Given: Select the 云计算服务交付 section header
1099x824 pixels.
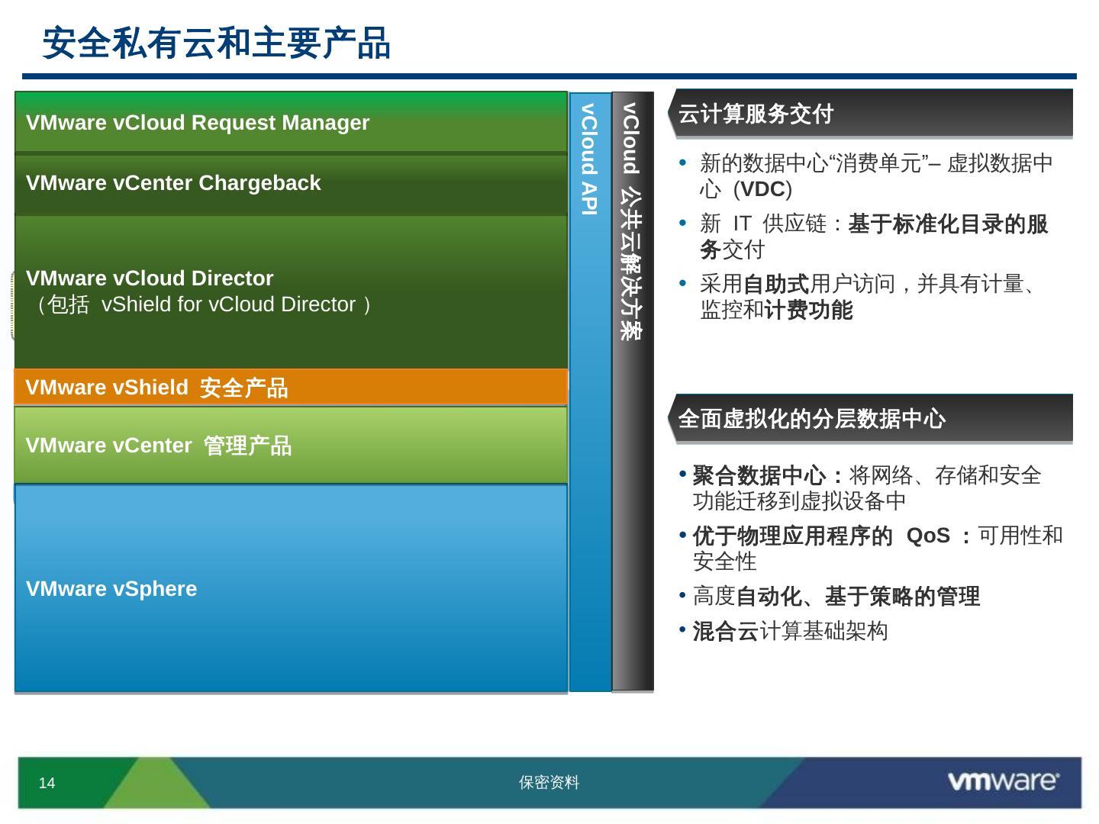Looking at the screenshot, I should pos(870,114).
